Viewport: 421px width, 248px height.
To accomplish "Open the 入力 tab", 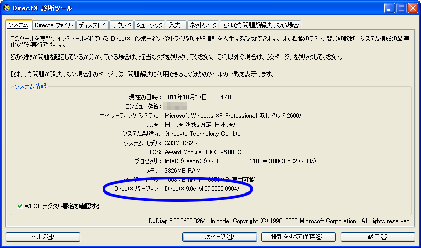I will 176,25.
